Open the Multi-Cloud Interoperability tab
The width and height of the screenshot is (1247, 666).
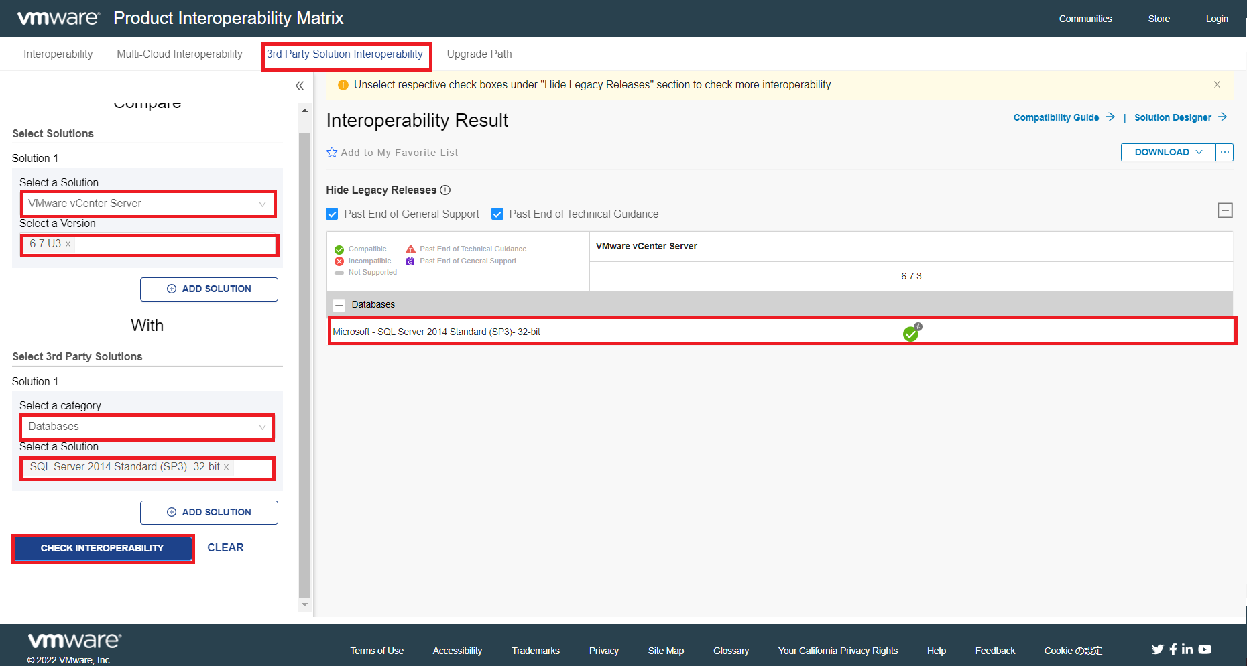pyautogui.click(x=179, y=54)
